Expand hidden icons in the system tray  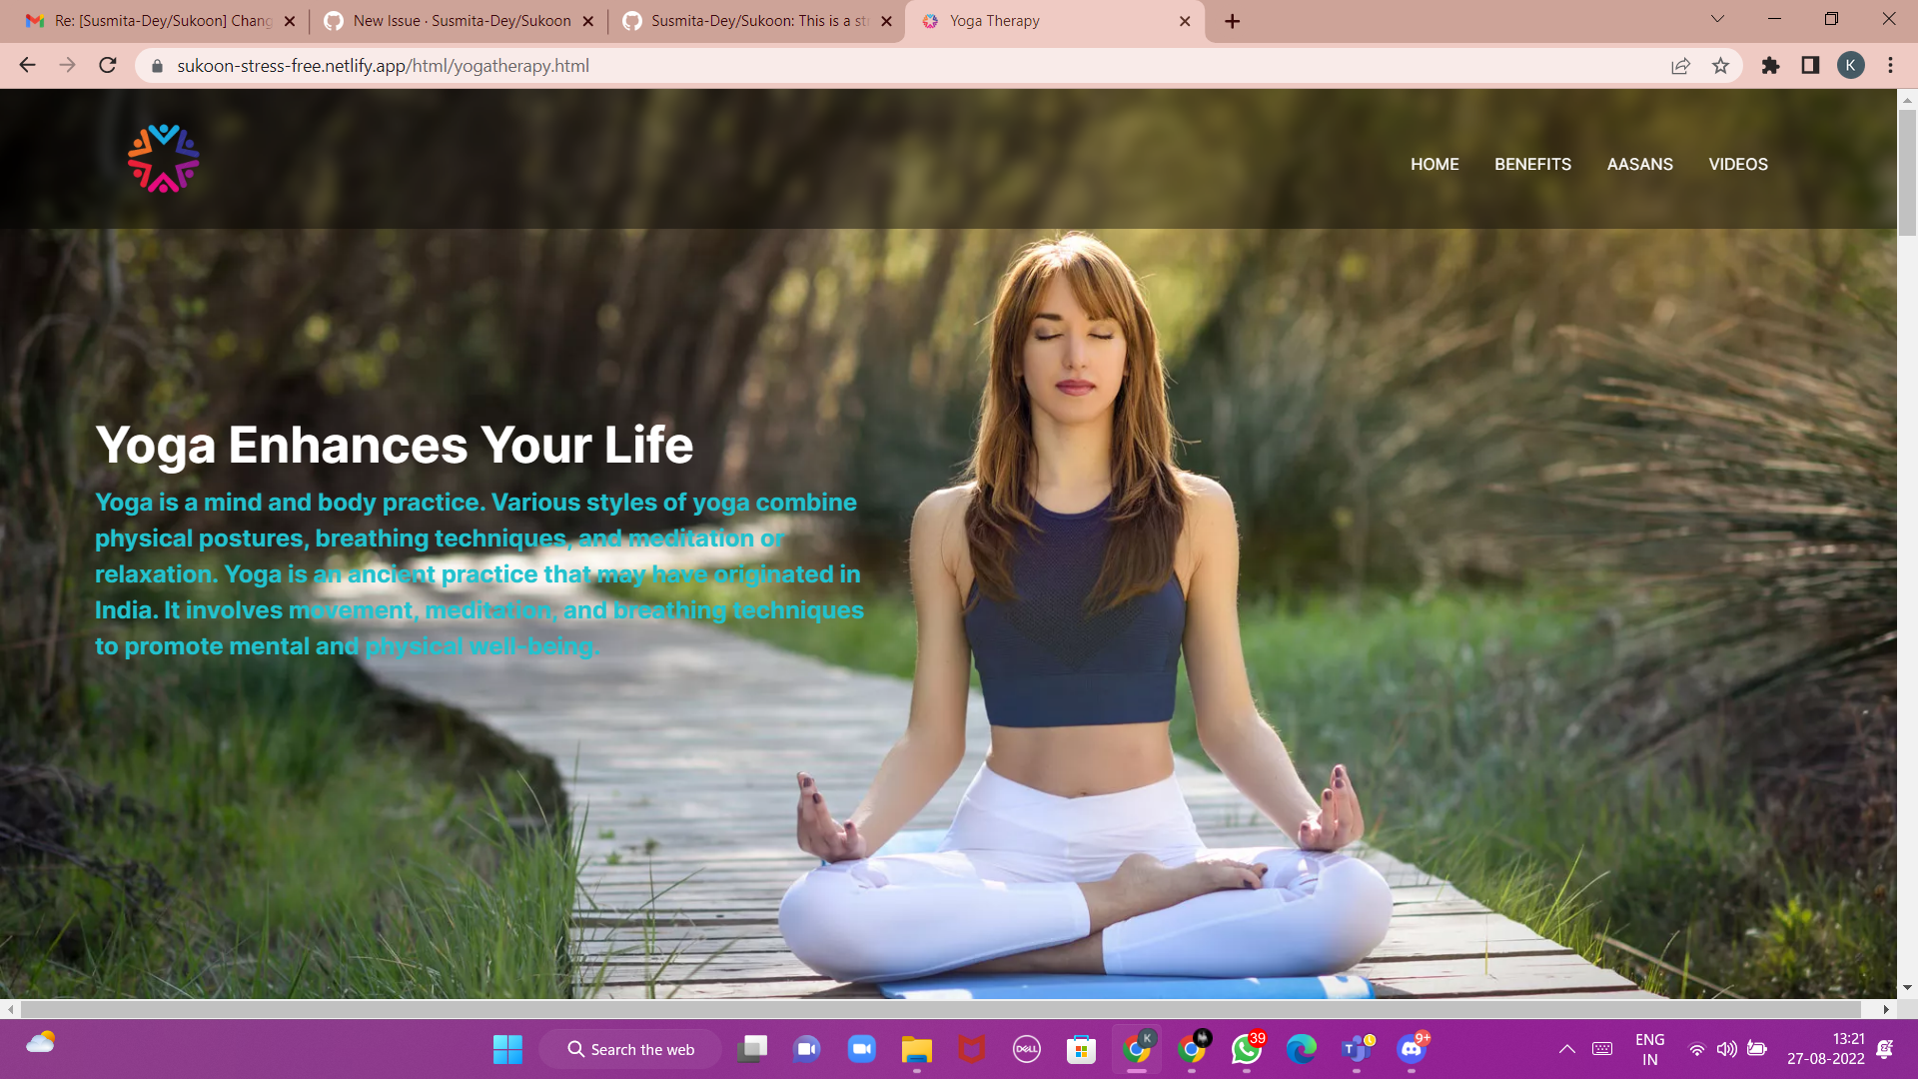[1567, 1048]
